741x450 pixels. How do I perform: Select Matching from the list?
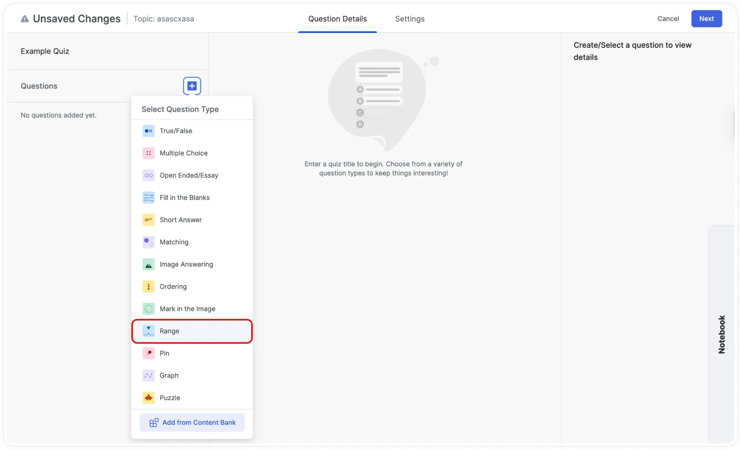tap(192, 242)
